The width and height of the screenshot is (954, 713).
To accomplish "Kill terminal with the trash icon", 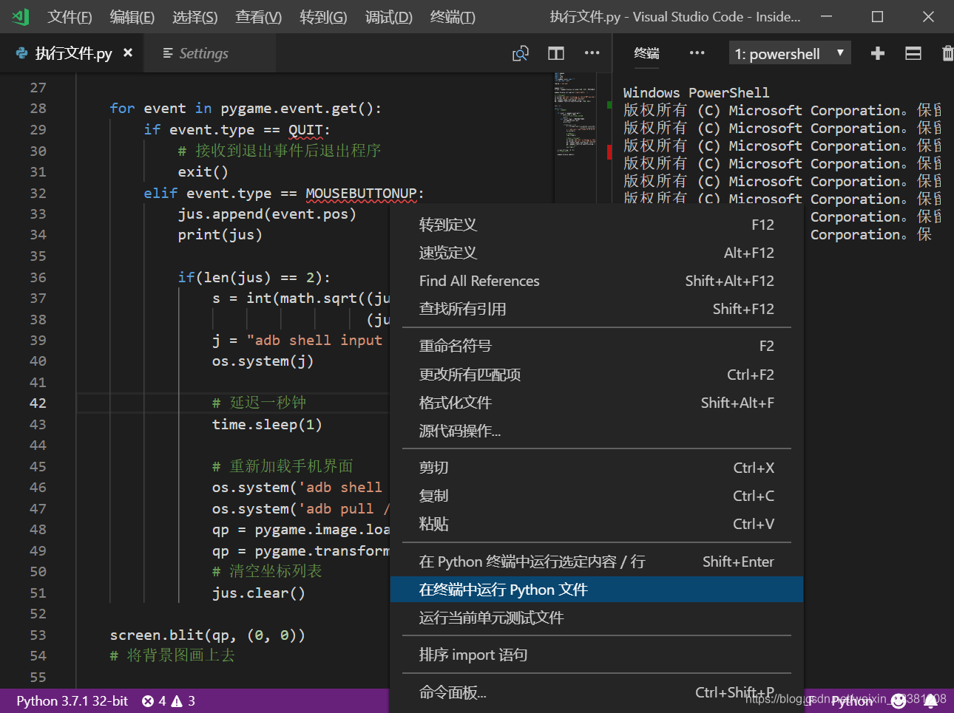I will coord(947,53).
